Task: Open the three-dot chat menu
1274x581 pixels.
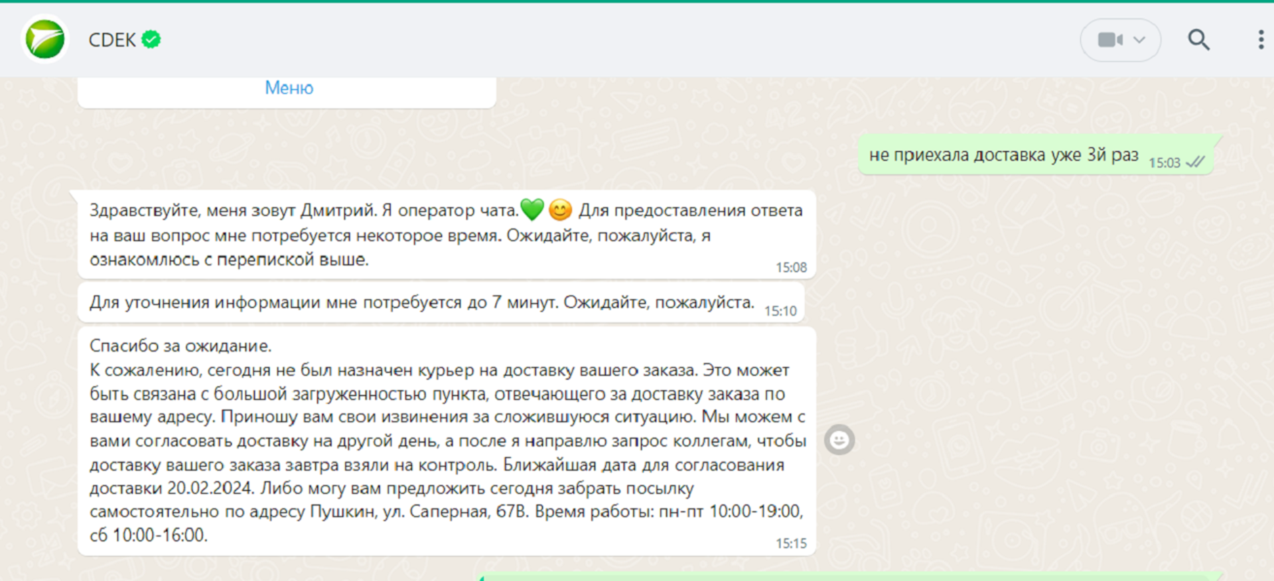Action: point(1261,40)
